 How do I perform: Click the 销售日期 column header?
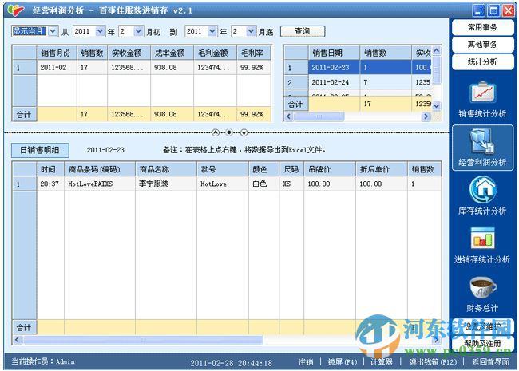tap(334, 53)
